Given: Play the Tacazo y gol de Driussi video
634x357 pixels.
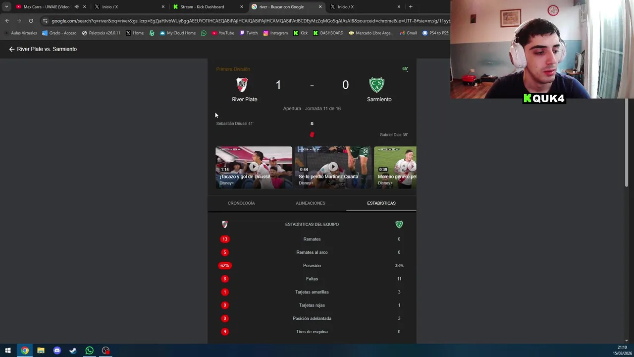Looking at the screenshot, I should [x=254, y=167].
